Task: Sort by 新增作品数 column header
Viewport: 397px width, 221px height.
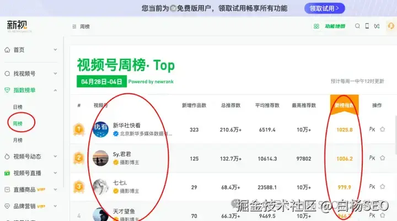Action: [x=194, y=105]
